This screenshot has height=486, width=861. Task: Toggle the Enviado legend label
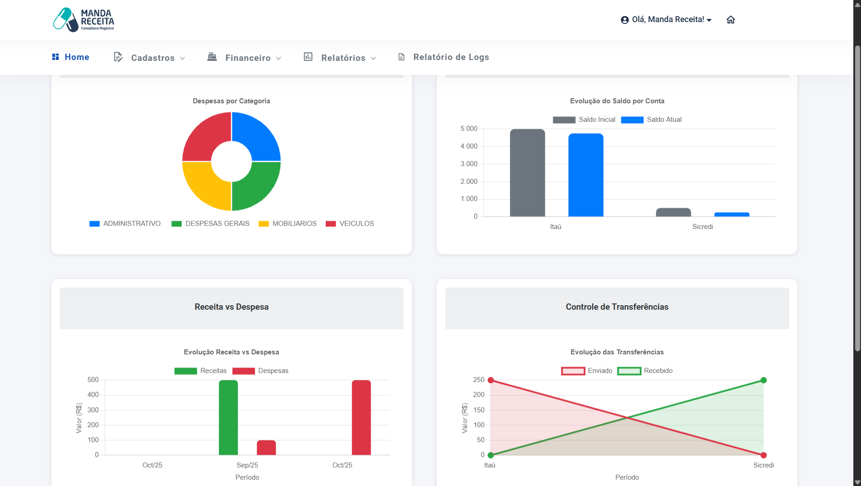click(x=587, y=371)
